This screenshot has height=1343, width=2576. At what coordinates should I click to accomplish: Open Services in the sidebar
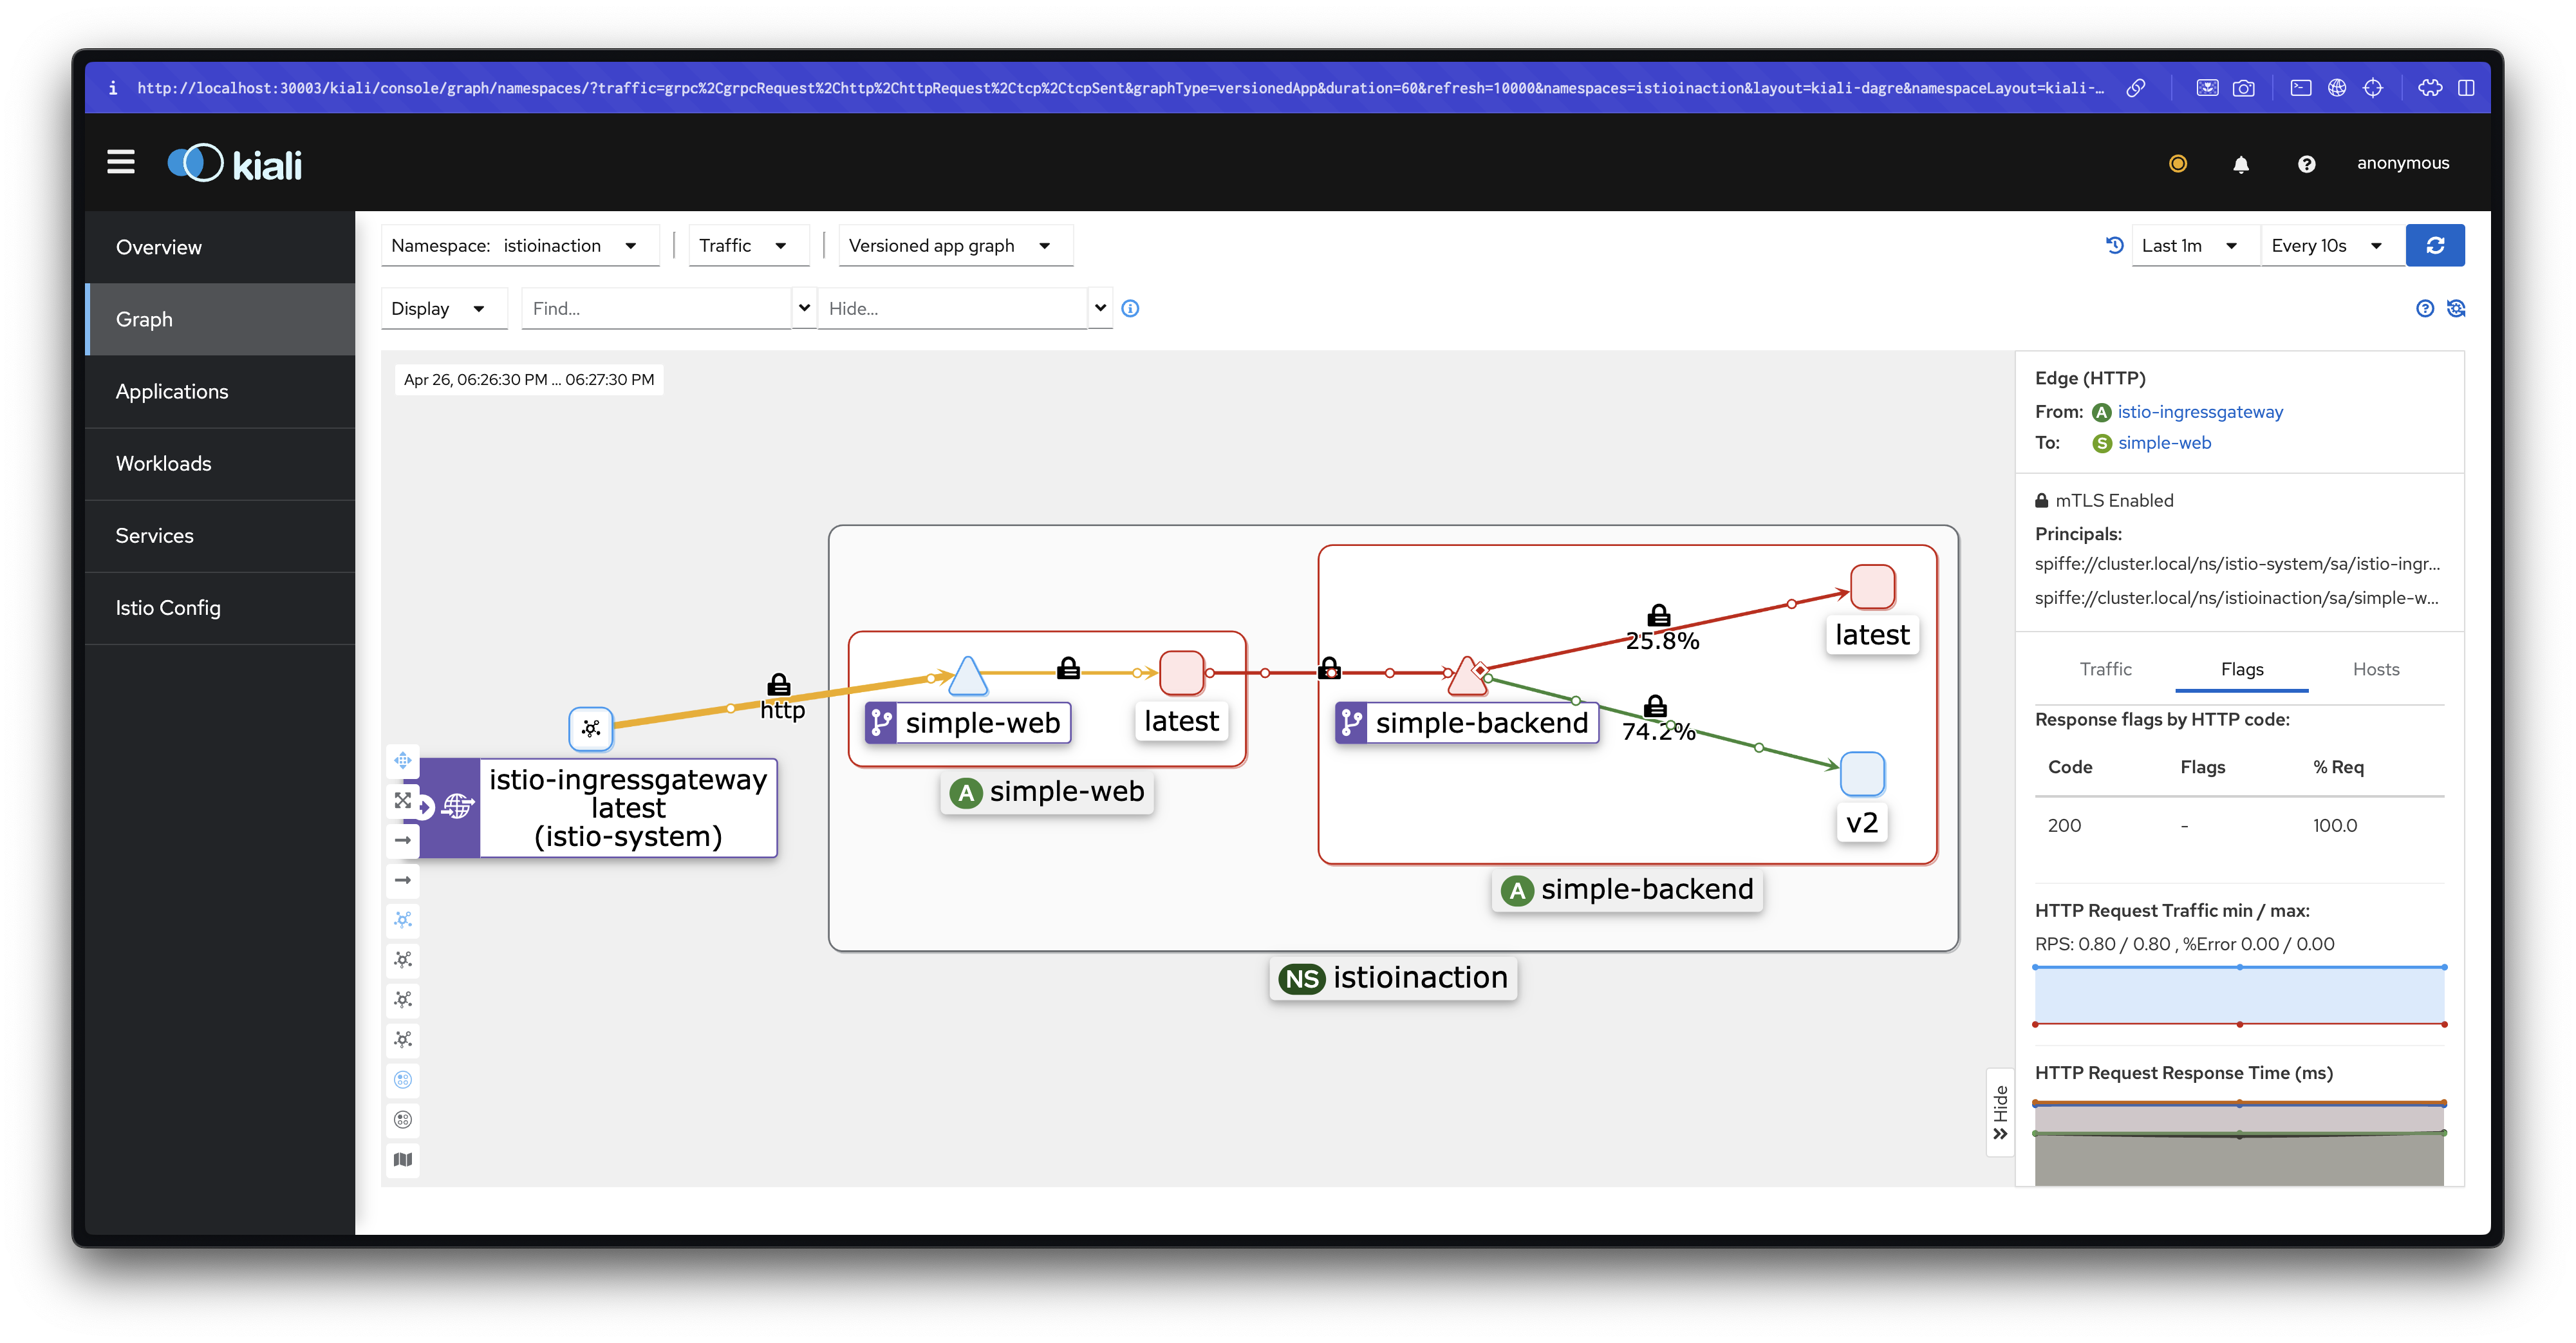pyautogui.click(x=220, y=535)
